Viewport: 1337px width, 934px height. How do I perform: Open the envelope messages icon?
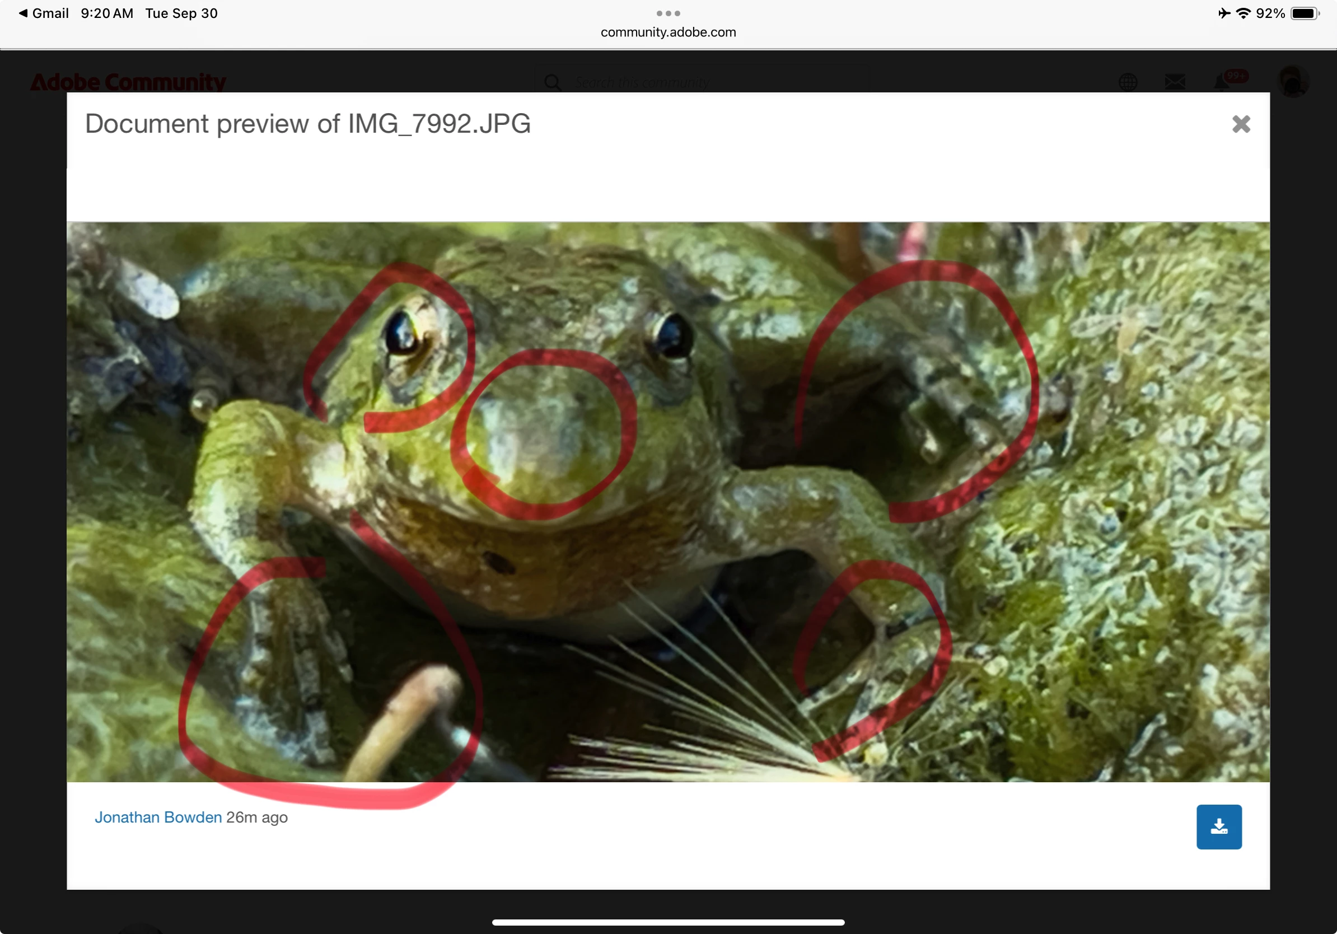pos(1175,82)
